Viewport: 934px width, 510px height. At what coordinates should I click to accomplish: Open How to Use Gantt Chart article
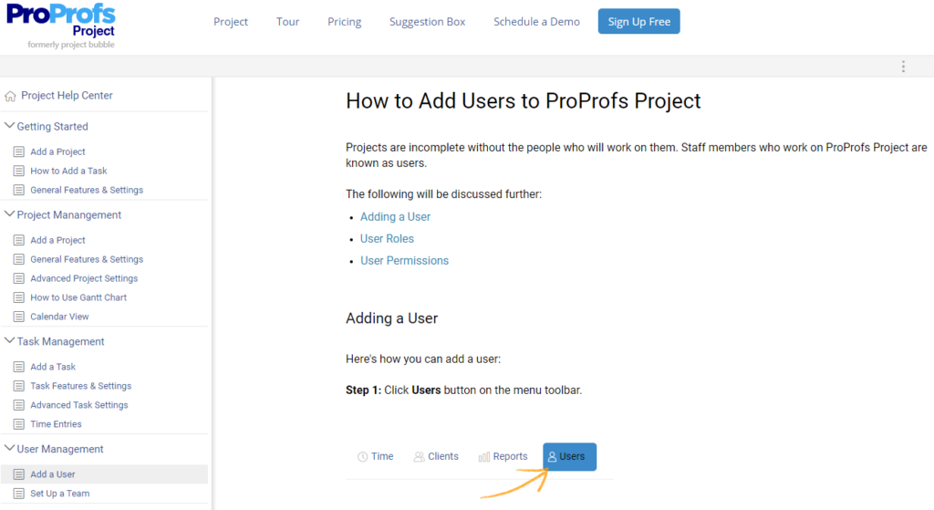(x=78, y=297)
